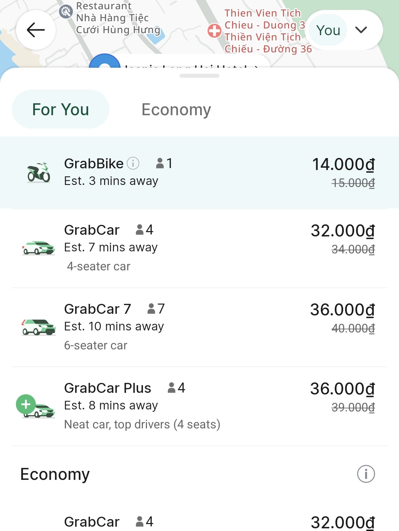Tap the green GrabCar 4-seater icon
This screenshot has width=399, height=531.
click(39, 248)
